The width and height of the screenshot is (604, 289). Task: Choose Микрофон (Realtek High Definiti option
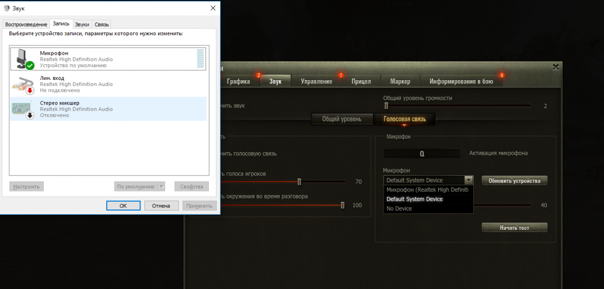coord(428,190)
